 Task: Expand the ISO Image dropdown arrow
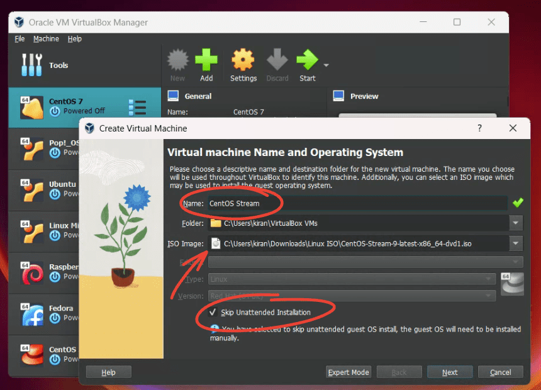pos(515,243)
